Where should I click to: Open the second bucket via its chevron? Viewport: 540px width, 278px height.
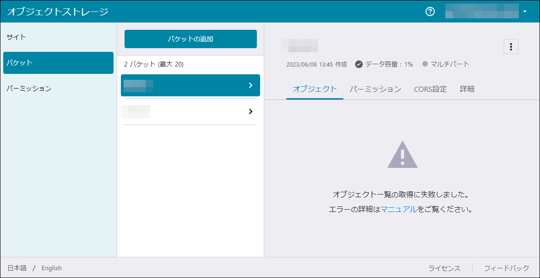[250, 111]
